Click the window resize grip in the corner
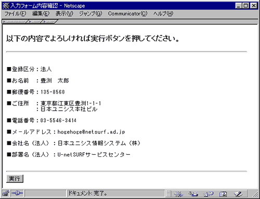This screenshot has width=260, height=199. tap(255, 195)
